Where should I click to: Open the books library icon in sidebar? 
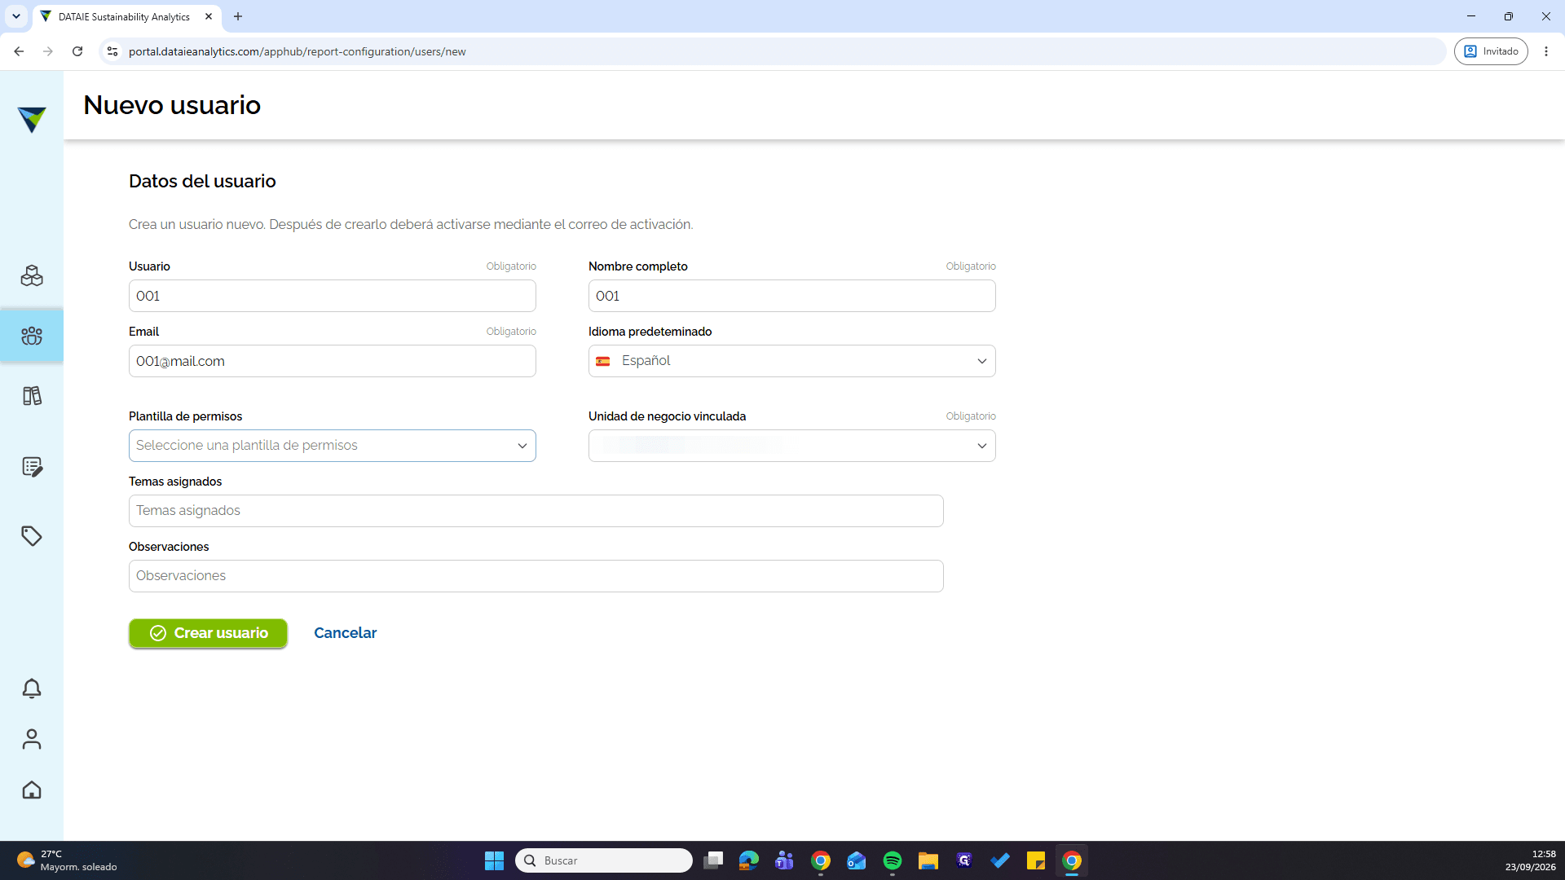pyautogui.click(x=32, y=396)
